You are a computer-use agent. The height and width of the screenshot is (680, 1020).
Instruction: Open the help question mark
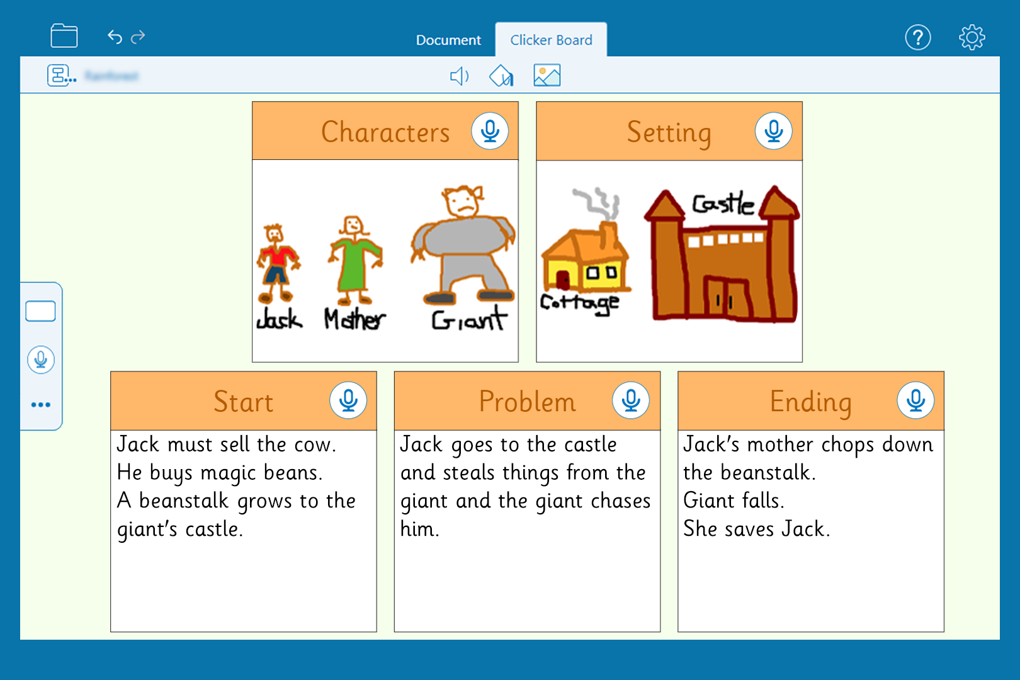(917, 38)
